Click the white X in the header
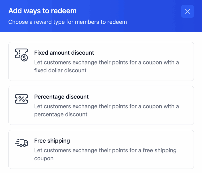The height and width of the screenshot is (173, 202). click(188, 11)
